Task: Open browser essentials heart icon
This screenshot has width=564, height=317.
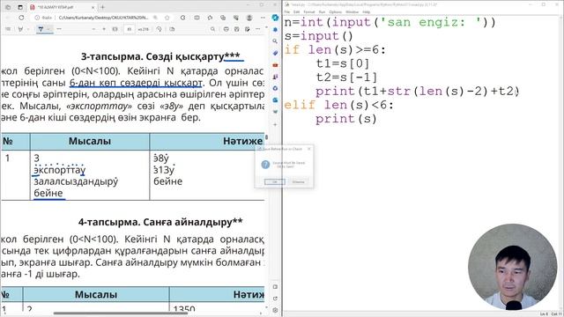Action: pos(236,18)
